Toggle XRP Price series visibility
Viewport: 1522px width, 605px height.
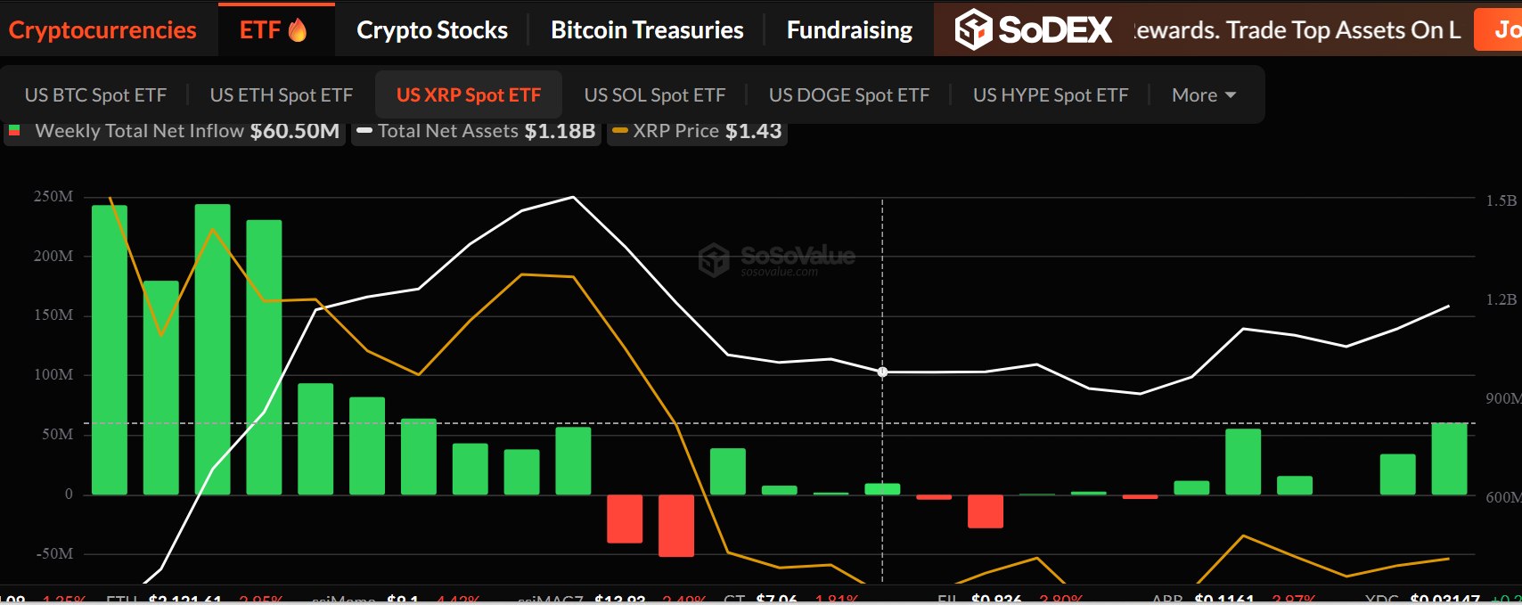(x=697, y=131)
